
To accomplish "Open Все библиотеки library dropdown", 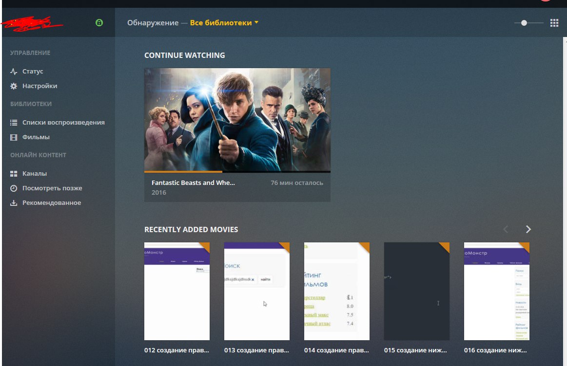I will [x=224, y=23].
